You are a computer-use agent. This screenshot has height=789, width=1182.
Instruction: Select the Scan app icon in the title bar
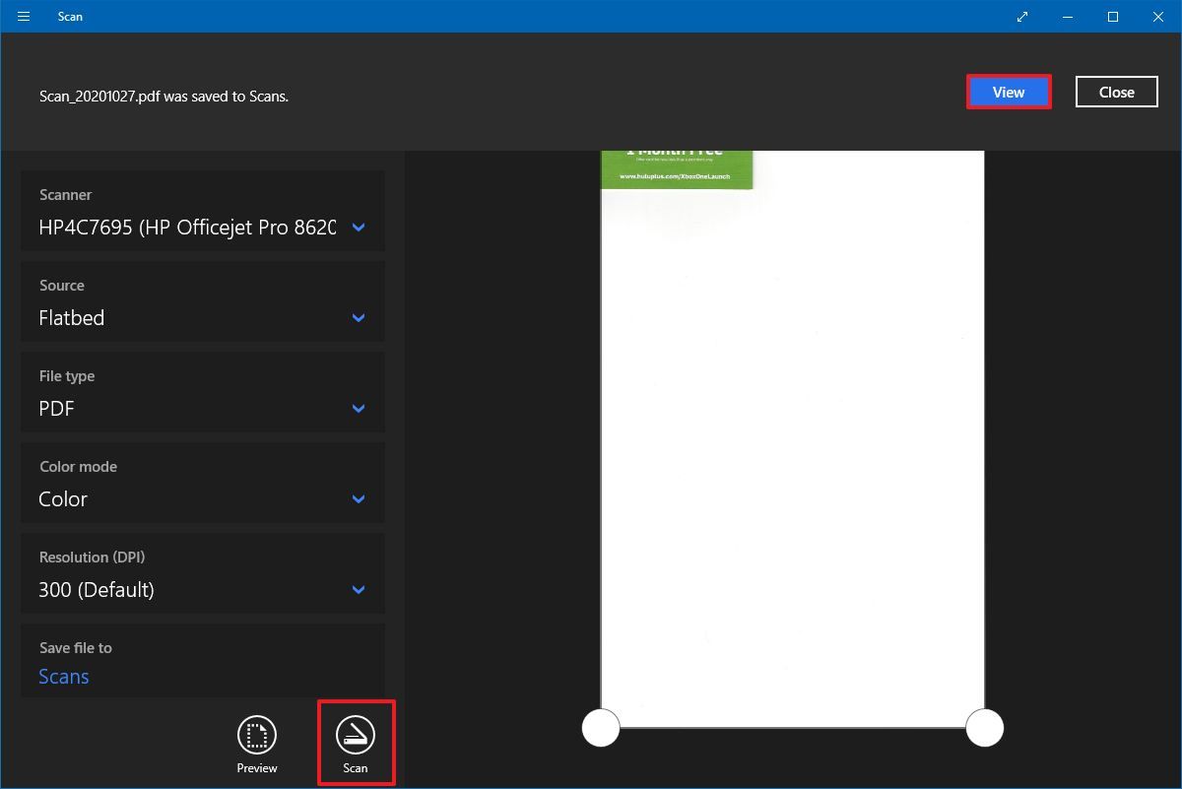[x=70, y=17]
